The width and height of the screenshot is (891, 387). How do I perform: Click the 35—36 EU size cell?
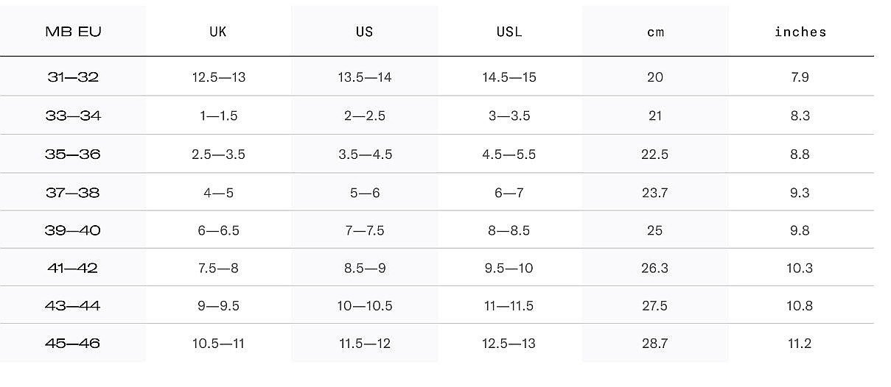73,155
